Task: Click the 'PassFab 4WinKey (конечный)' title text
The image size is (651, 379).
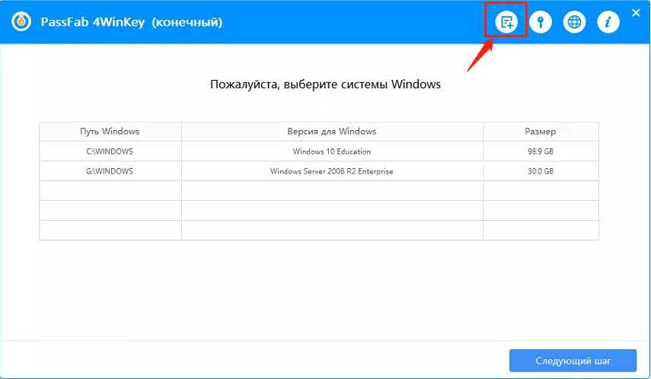Action: [132, 22]
